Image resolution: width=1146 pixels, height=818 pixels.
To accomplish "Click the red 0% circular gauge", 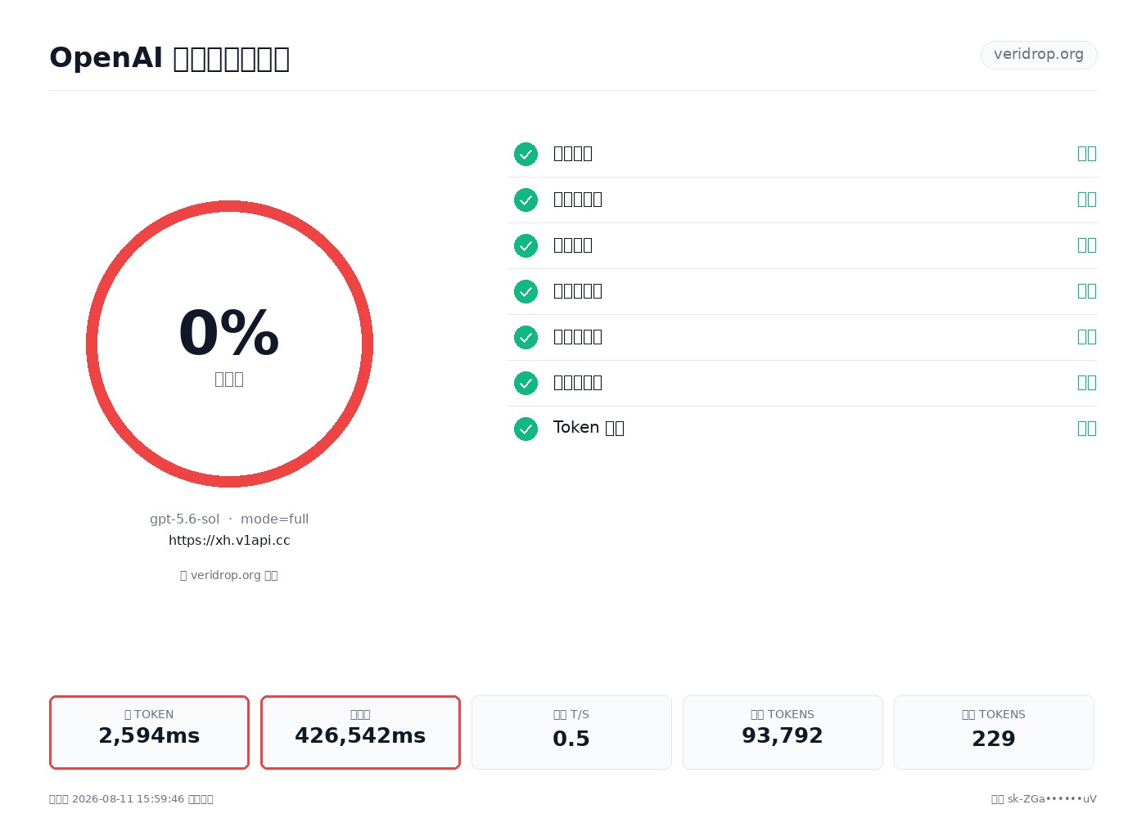I will [x=229, y=344].
